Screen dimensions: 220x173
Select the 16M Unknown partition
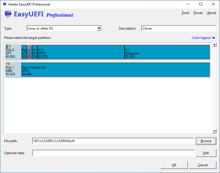pyautogui.click(x=35, y=52)
